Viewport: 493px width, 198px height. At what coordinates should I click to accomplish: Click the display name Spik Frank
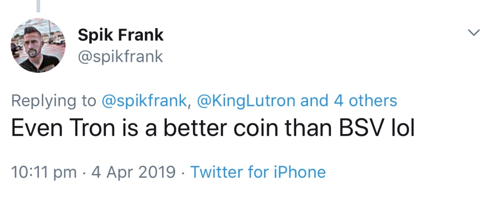[x=120, y=35]
